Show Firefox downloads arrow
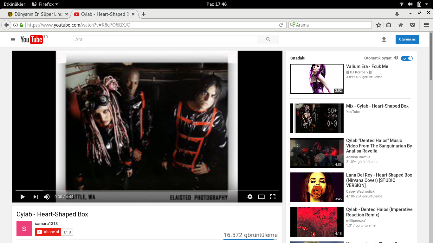This screenshot has height=243, width=433. [x=397, y=14]
